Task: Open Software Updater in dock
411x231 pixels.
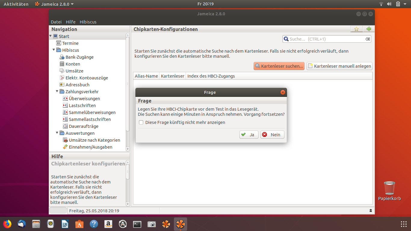Action: point(123,224)
